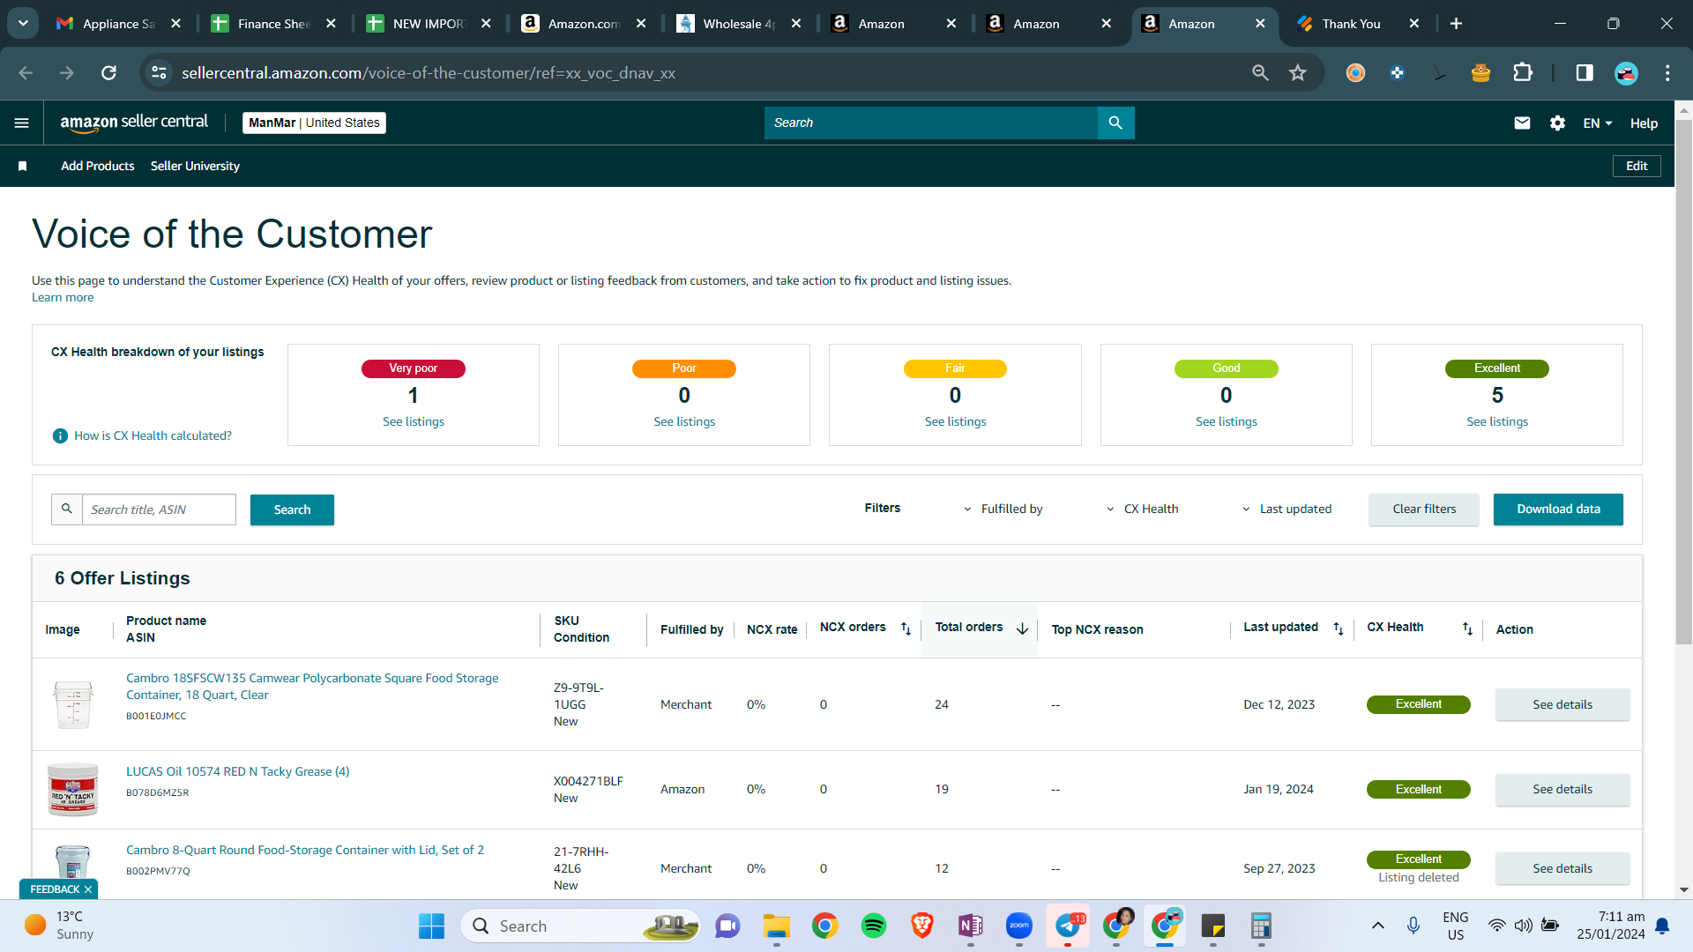Open the Chrome three-dot menu

(1667, 73)
